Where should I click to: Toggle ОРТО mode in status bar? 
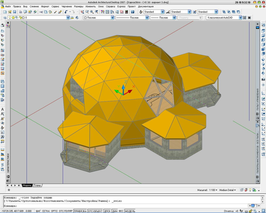coord(54,211)
